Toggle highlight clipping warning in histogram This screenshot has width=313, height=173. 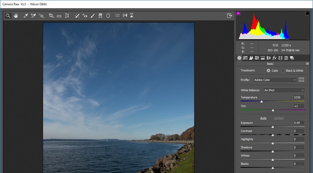(x=307, y=13)
